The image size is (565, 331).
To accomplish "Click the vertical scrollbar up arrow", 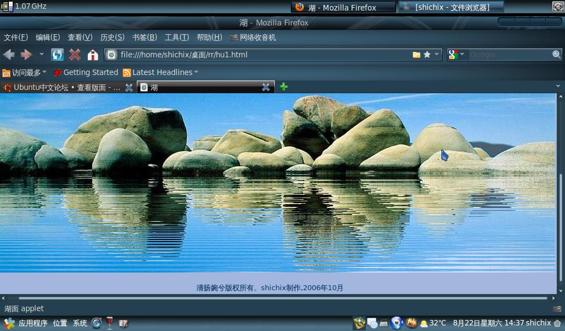I will (561, 97).
